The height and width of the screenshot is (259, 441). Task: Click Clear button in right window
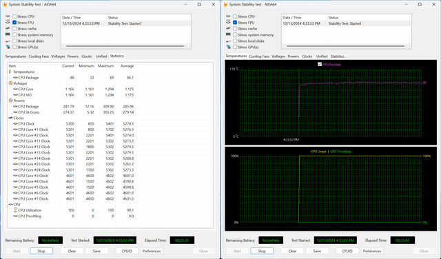[x=292, y=251]
